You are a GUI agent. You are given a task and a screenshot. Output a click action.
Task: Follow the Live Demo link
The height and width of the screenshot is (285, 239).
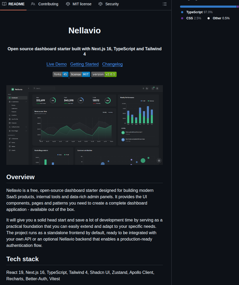click(x=57, y=64)
